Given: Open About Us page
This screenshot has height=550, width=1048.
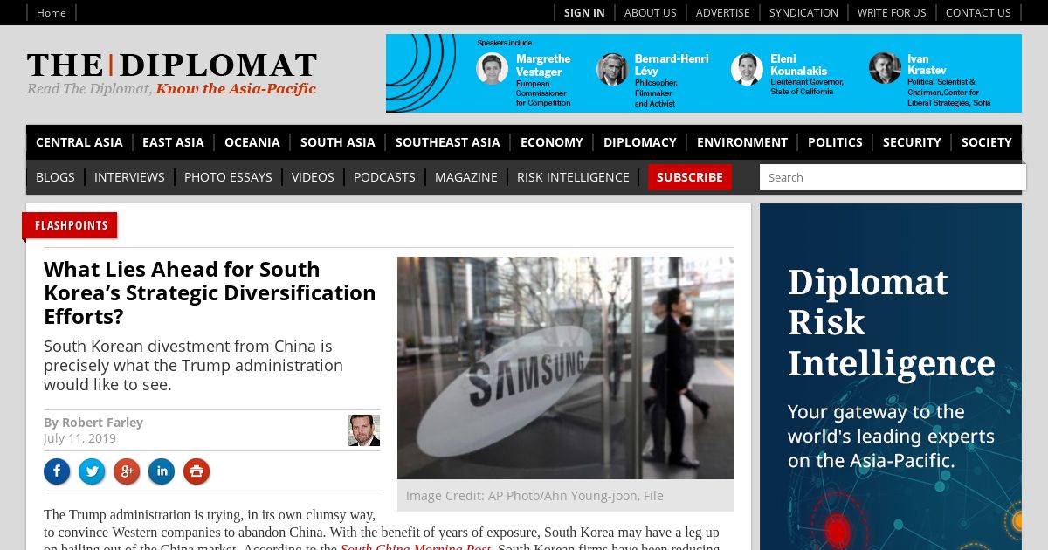Looking at the screenshot, I should (650, 12).
